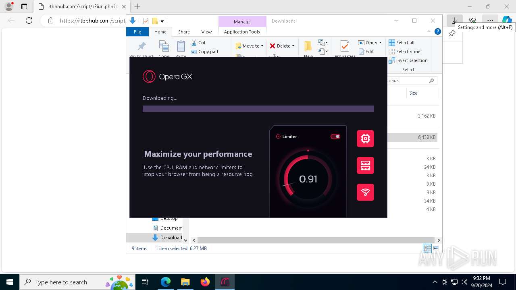The image size is (516, 290).
Task: Click the Edge address bar URL
Action: pos(93,21)
